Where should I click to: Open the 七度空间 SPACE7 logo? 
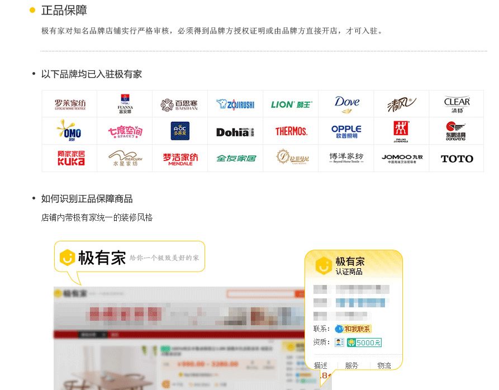point(125,131)
